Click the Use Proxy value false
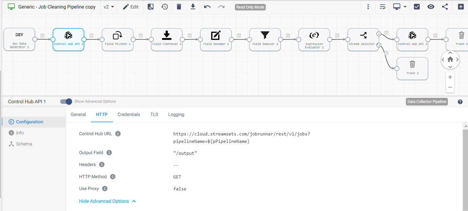Screen dimensions: 468x211 pos(180,189)
